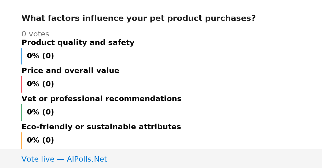Select the Eco-friendly or sustainable attributes option
Image resolution: width=322 pixels, height=168 pixels.
pos(101,127)
